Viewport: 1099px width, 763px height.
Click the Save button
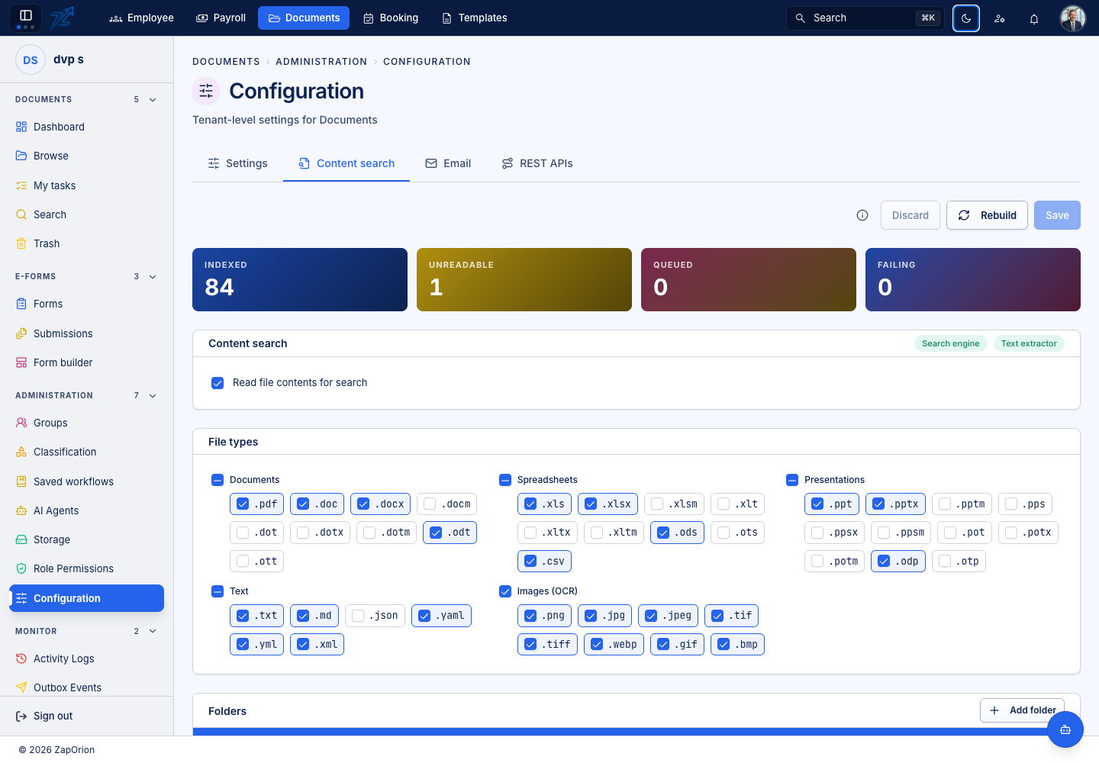[x=1057, y=215]
